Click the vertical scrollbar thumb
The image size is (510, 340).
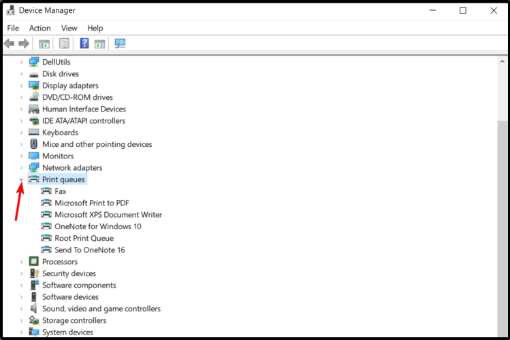pos(503,229)
